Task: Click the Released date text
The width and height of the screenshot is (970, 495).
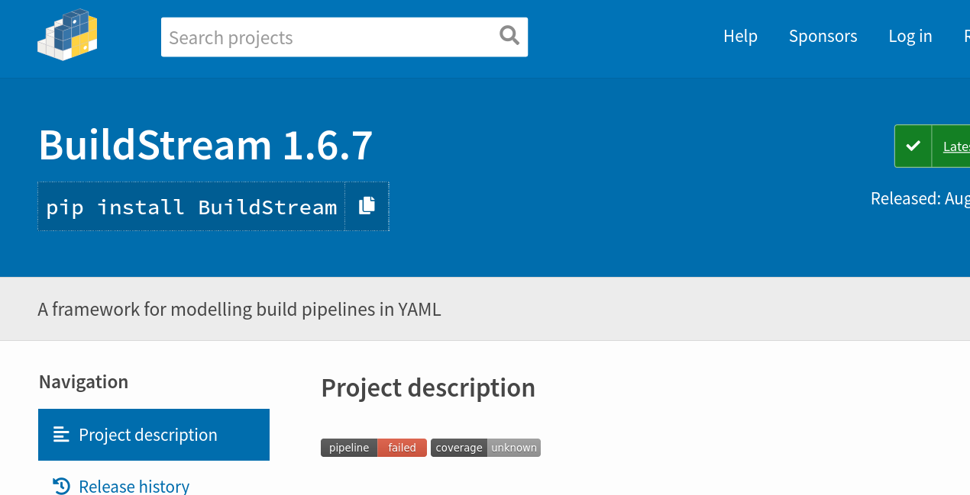Action: pyautogui.click(x=920, y=199)
